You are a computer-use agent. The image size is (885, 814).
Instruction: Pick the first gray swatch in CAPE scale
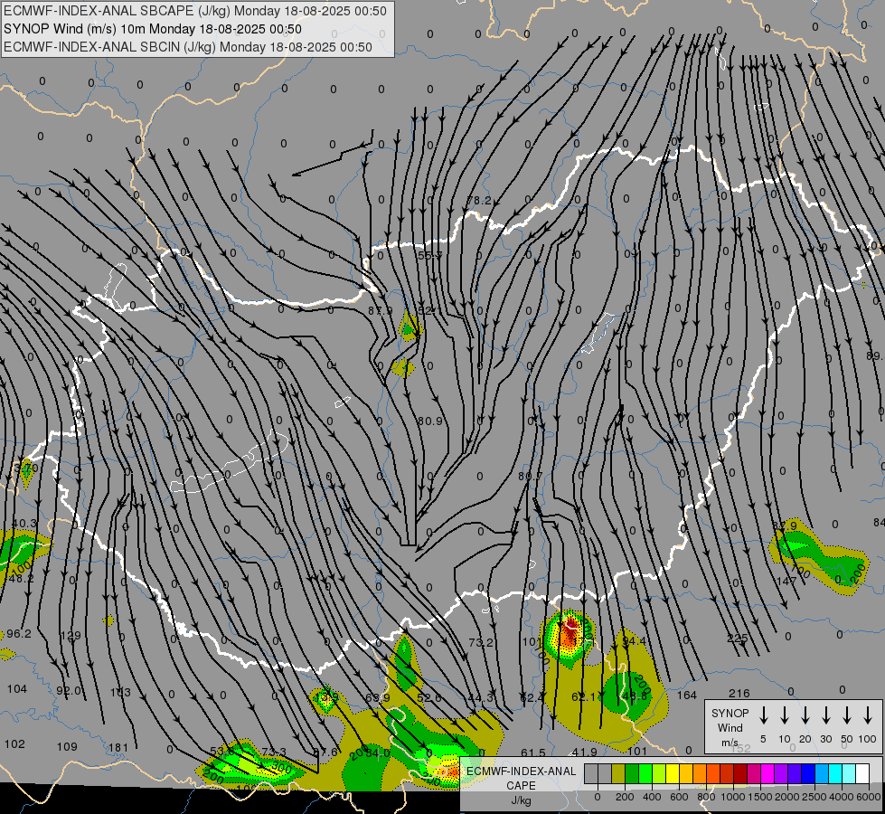click(x=591, y=773)
